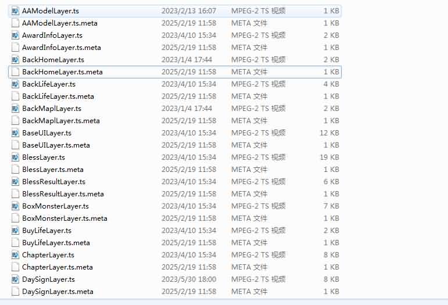Click the AAModelLayer.ts file icon

pos(16,11)
